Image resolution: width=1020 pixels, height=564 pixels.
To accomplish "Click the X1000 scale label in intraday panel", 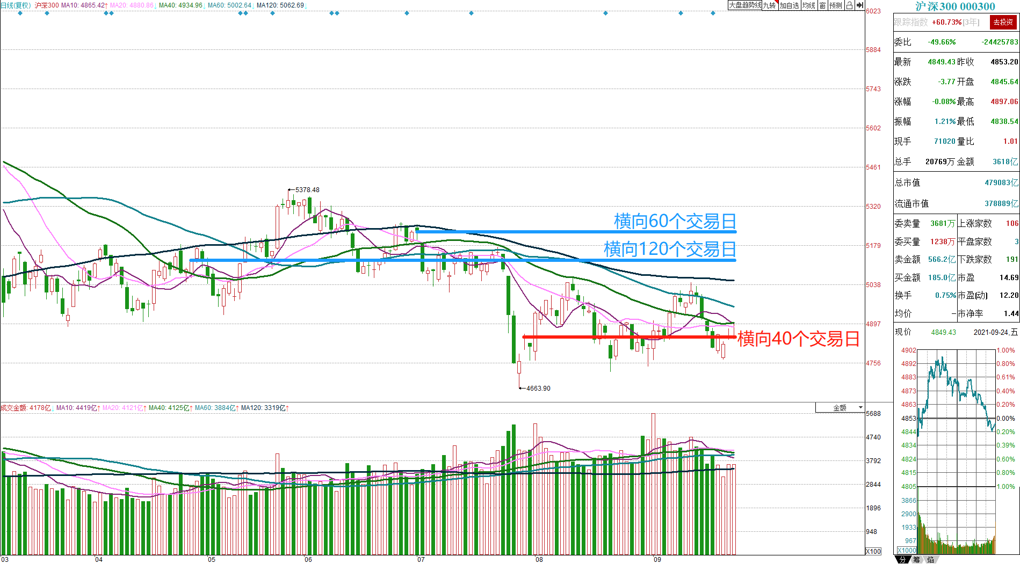I will click(907, 550).
